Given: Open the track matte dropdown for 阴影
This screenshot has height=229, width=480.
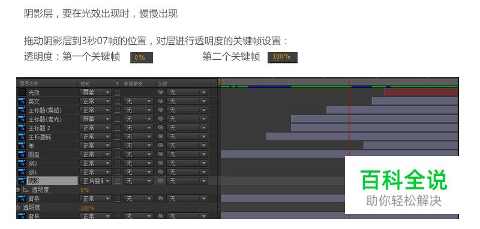Looking at the screenshot, I should pyautogui.click(x=138, y=181).
